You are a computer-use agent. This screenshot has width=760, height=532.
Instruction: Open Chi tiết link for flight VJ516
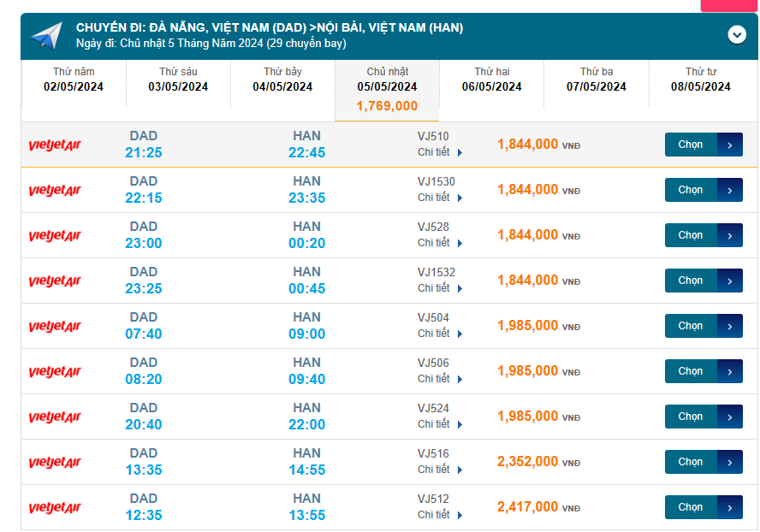click(x=440, y=470)
